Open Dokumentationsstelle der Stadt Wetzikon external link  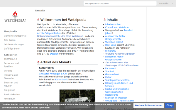click(60, 36)
